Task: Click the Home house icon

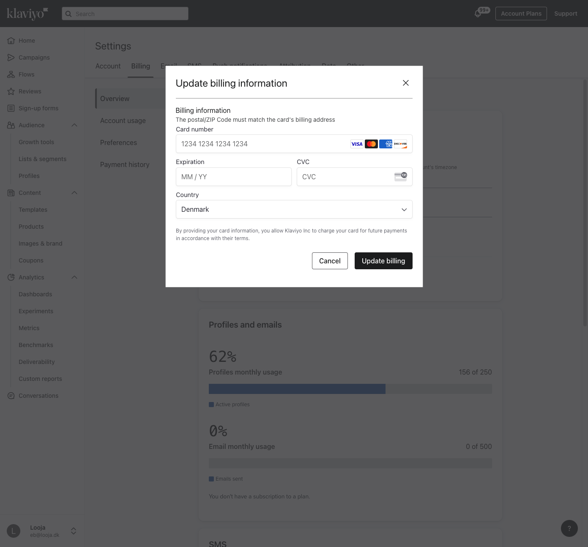Action: (11, 41)
